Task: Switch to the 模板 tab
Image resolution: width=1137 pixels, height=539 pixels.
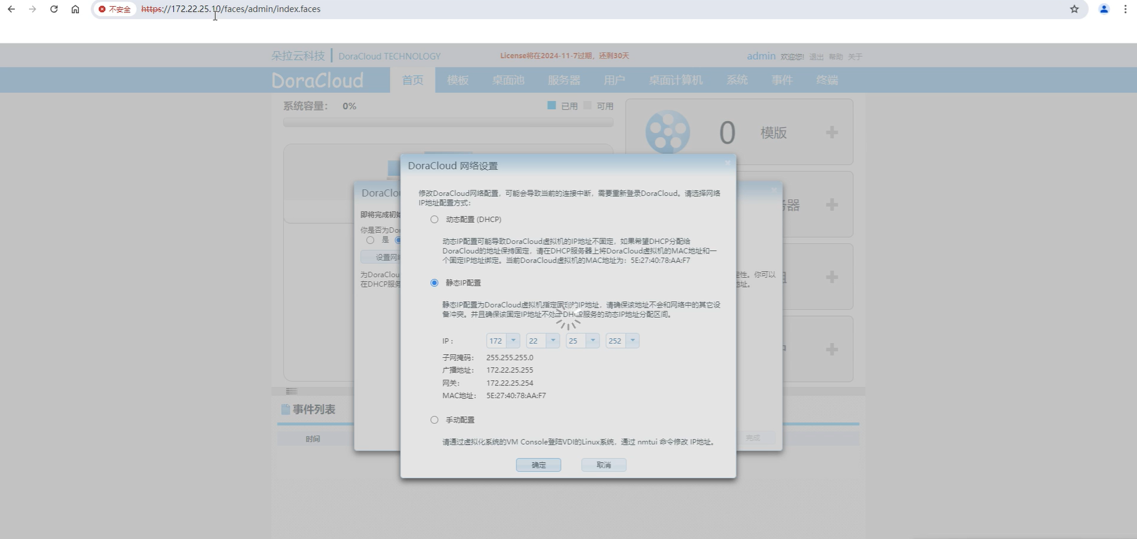Action: pos(458,80)
